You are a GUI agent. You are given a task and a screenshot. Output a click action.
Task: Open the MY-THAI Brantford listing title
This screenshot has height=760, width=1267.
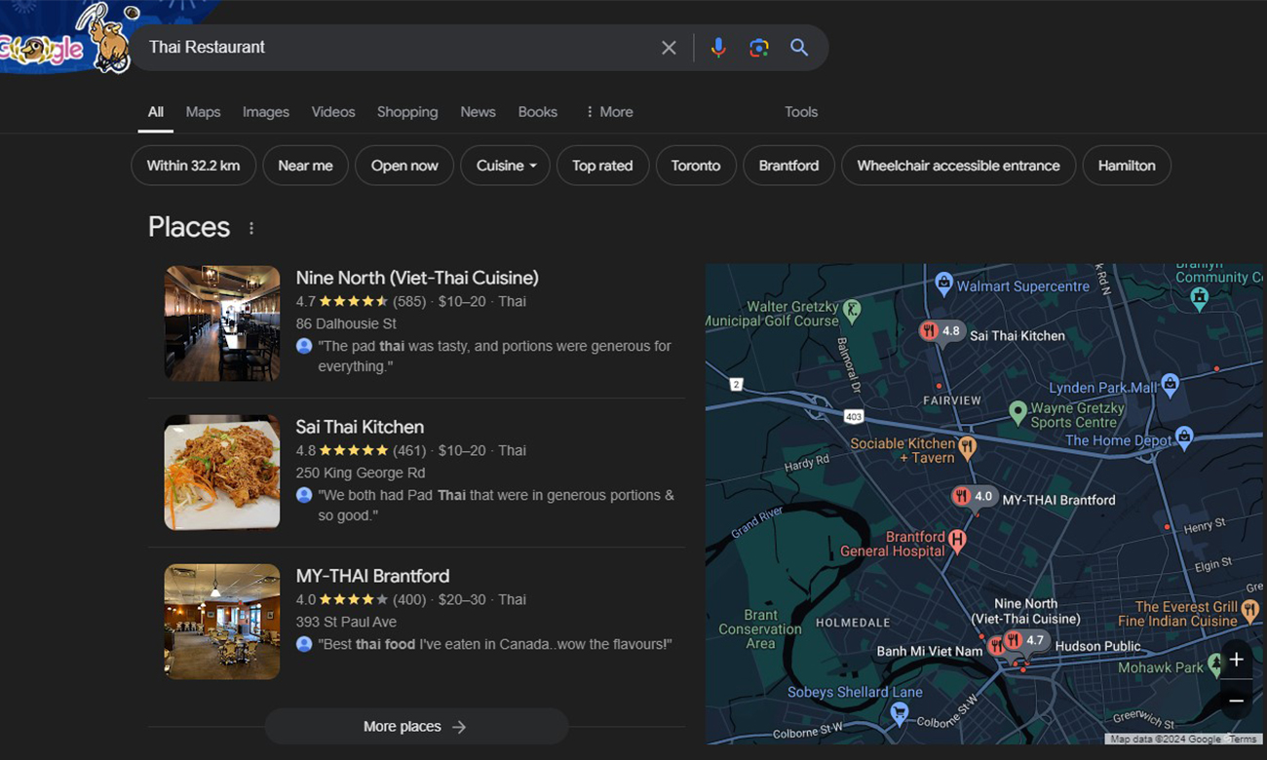point(372,576)
